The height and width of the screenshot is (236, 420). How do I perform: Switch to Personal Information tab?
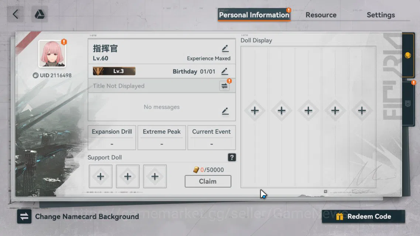(x=254, y=15)
